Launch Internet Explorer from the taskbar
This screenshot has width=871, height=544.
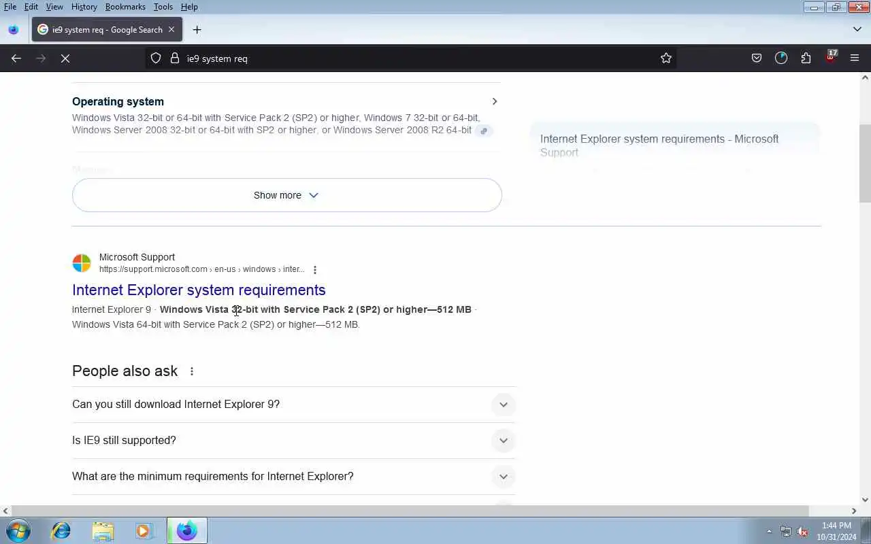tap(61, 530)
